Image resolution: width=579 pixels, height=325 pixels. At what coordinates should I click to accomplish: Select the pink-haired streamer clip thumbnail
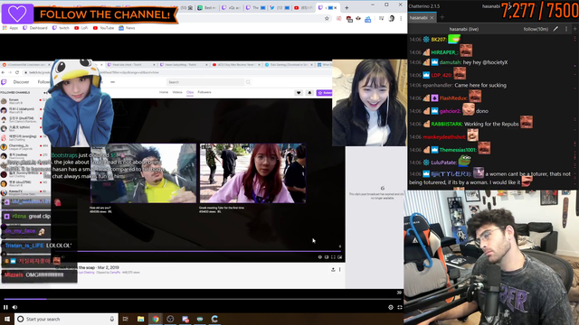[252, 173]
